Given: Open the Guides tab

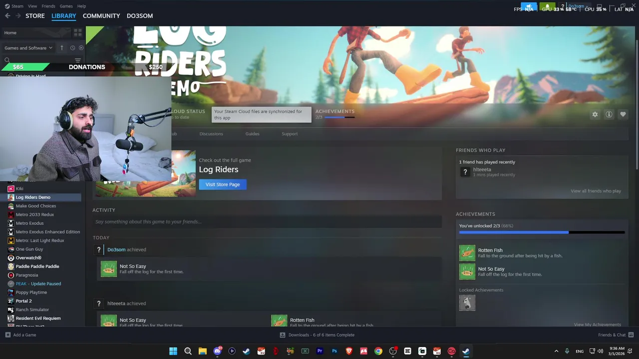Looking at the screenshot, I should pyautogui.click(x=252, y=134).
